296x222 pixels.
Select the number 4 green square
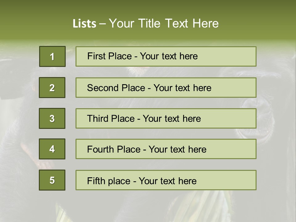(52, 149)
